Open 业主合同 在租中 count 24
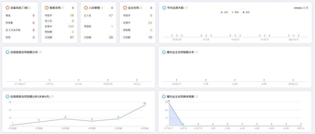 pos(150,23)
